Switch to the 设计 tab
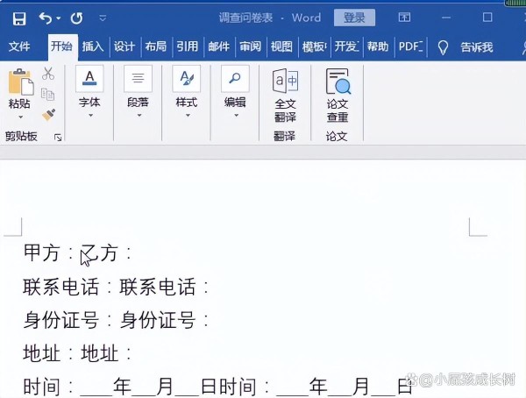 (x=124, y=46)
